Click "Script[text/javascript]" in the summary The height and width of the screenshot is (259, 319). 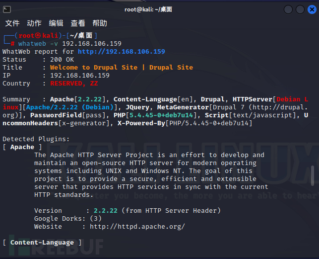(x=251, y=115)
